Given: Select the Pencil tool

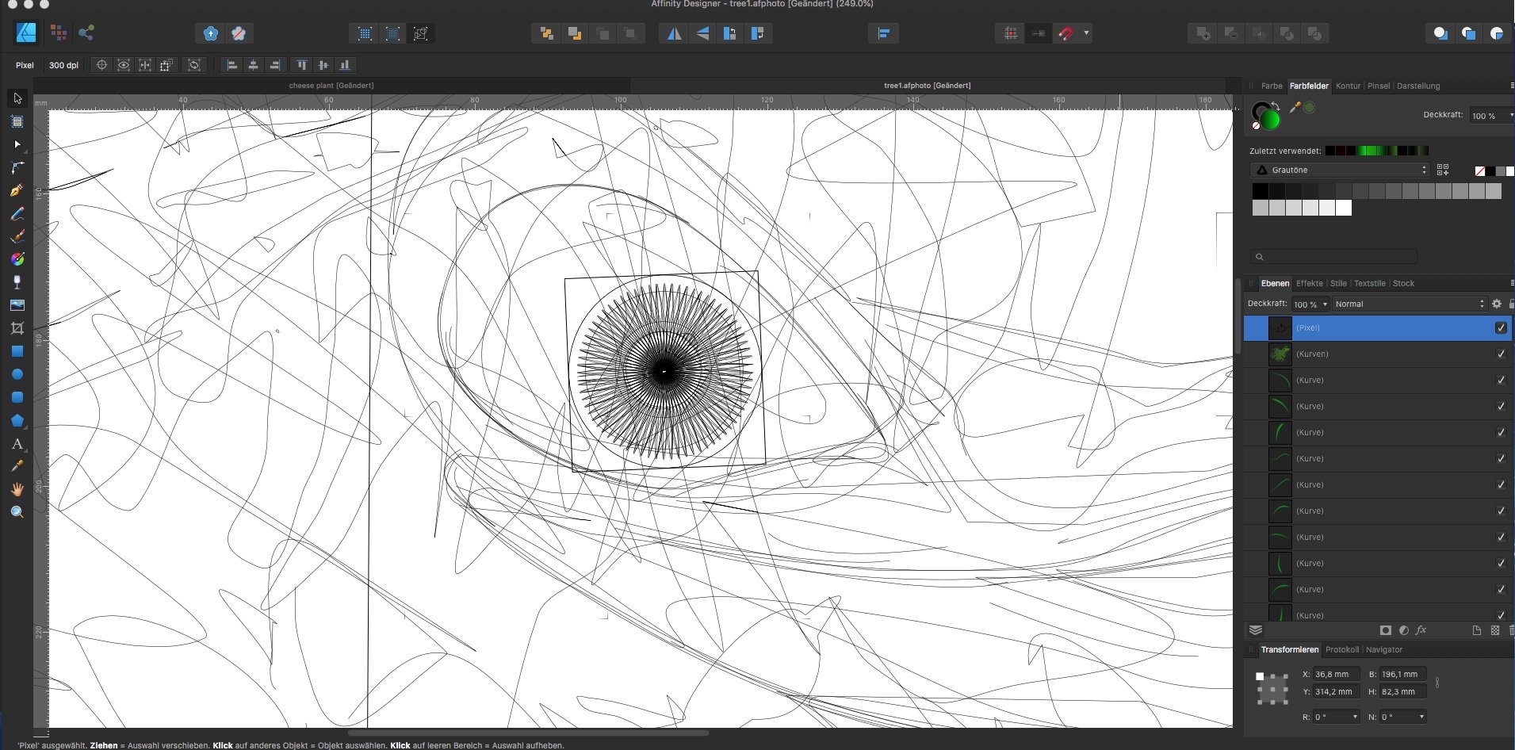Looking at the screenshot, I should pyautogui.click(x=17, y=214).
